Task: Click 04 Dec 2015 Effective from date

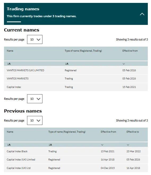Action: click(x=108, y=168)
